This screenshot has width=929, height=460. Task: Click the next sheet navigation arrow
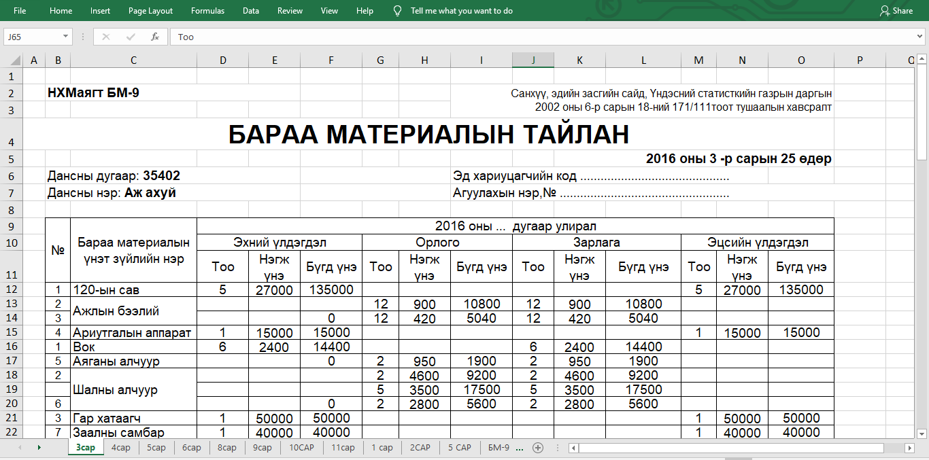click(x=39, y=448)
